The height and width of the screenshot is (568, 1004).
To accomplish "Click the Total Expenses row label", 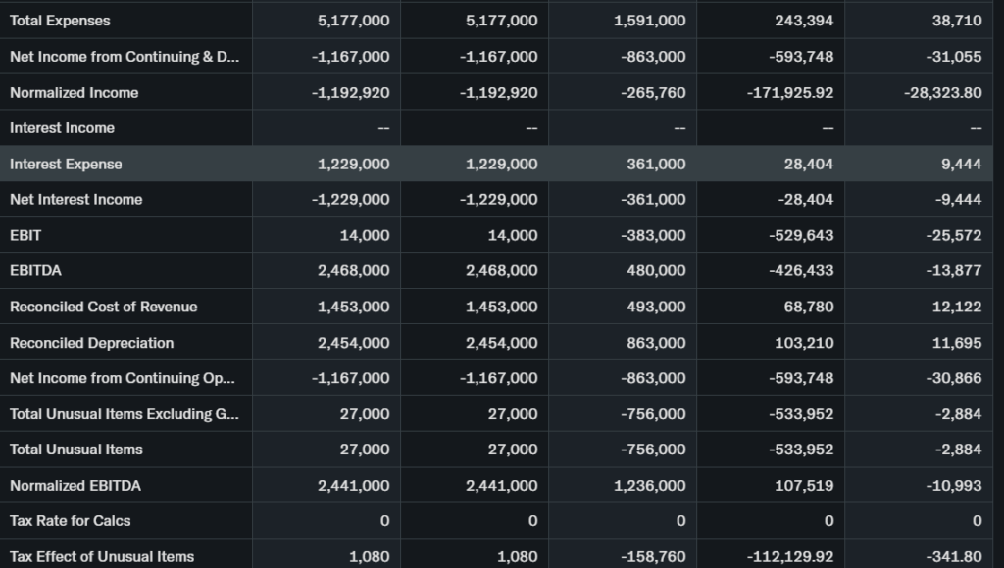I will pos(60,21).
